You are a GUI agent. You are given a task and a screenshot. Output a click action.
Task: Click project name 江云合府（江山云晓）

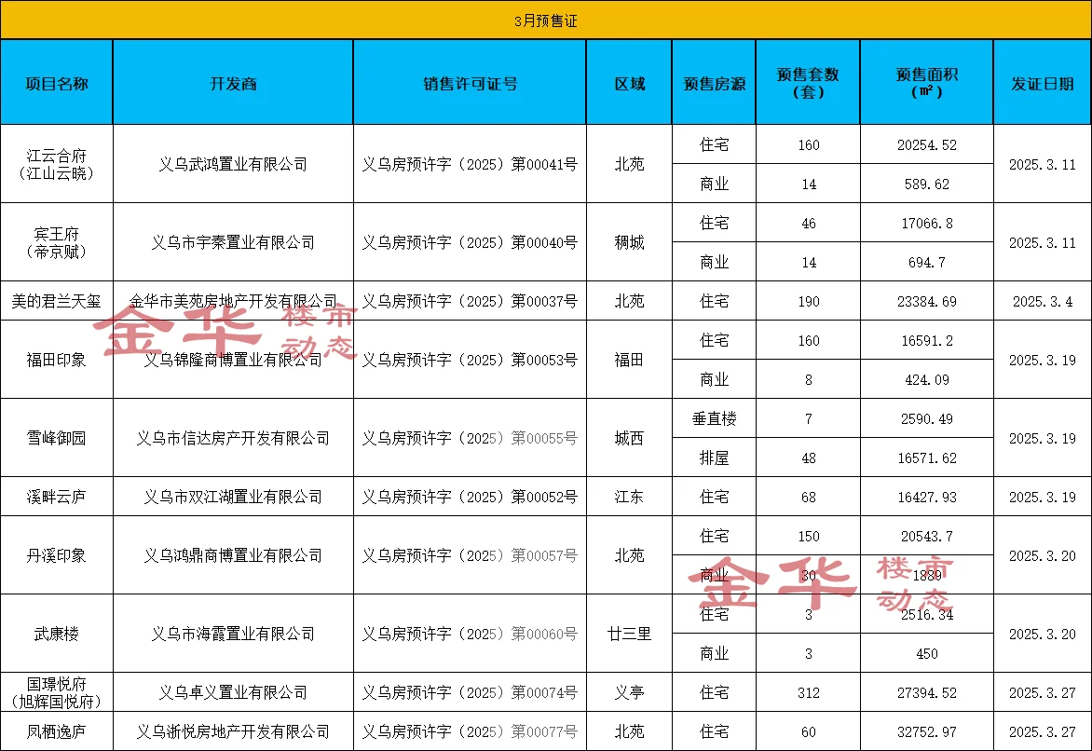point(57,164)
